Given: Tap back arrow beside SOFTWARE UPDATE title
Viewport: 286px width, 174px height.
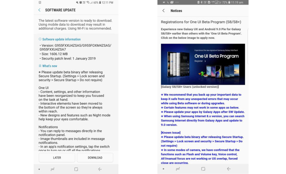Looking at the screenshot, I should (40, 10).
